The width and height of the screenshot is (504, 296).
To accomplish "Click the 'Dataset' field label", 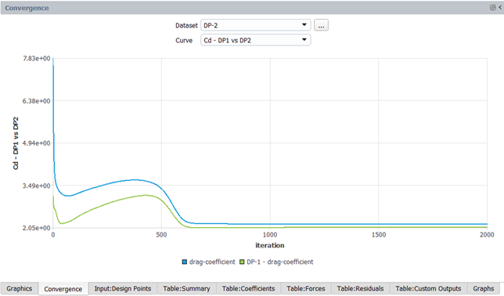I will 186,25.
